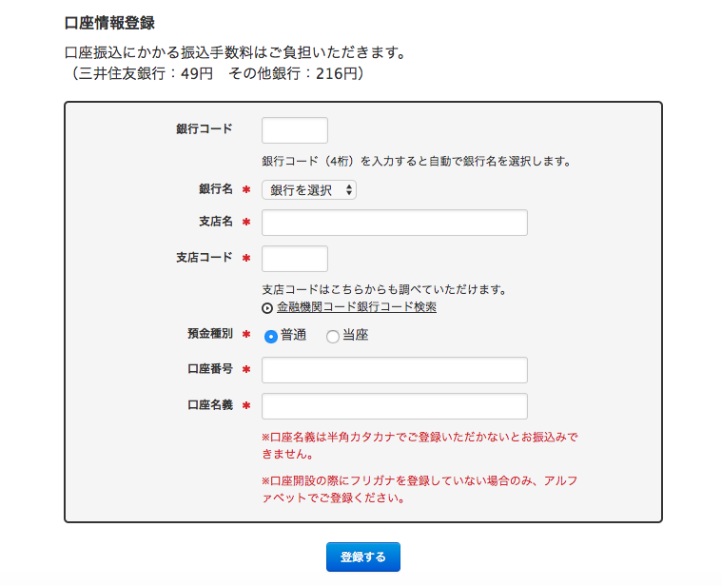Click the red asterisk next to 支店コード

246,258
